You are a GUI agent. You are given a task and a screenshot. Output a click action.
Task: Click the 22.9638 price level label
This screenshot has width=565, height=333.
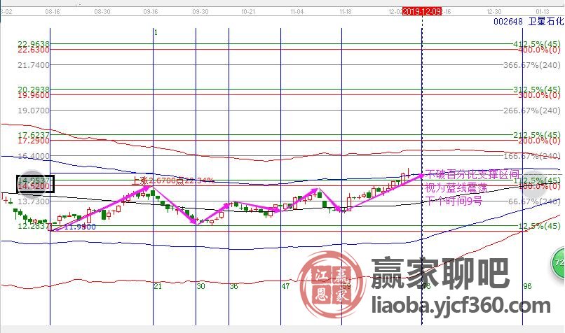tap(34, 44)
